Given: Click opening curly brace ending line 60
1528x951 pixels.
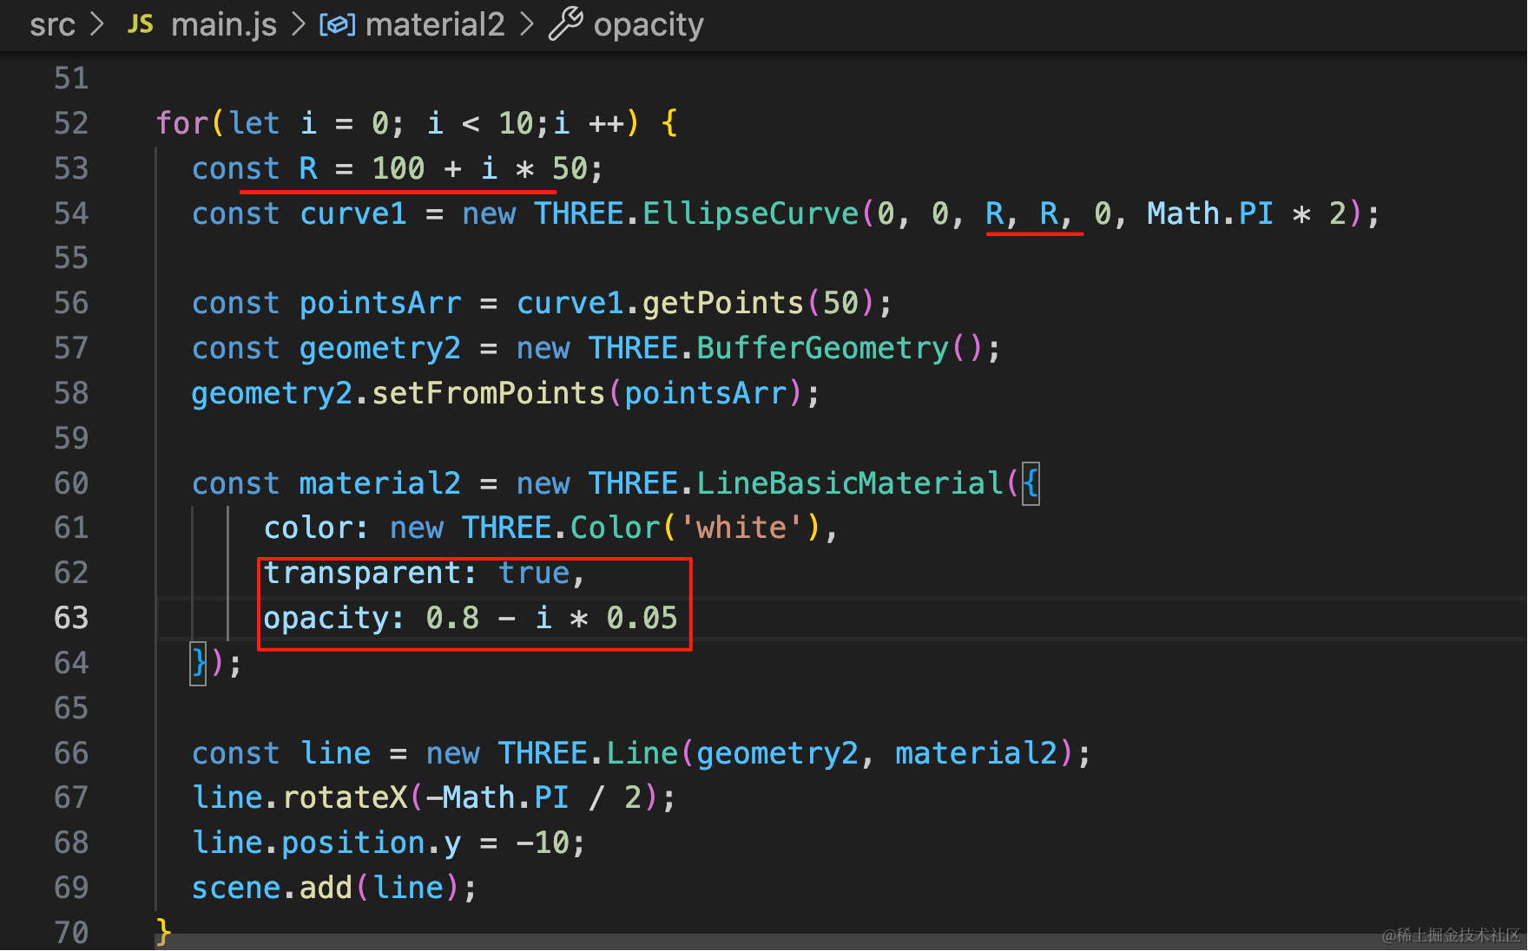Looking at the screenshot, I should (x=1031, y=483).
